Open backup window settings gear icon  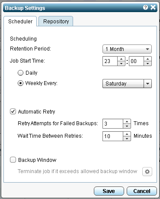[x=147, y=171]
